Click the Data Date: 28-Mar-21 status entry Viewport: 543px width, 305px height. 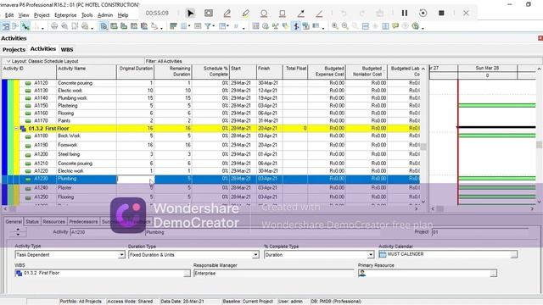pos(182,302)
